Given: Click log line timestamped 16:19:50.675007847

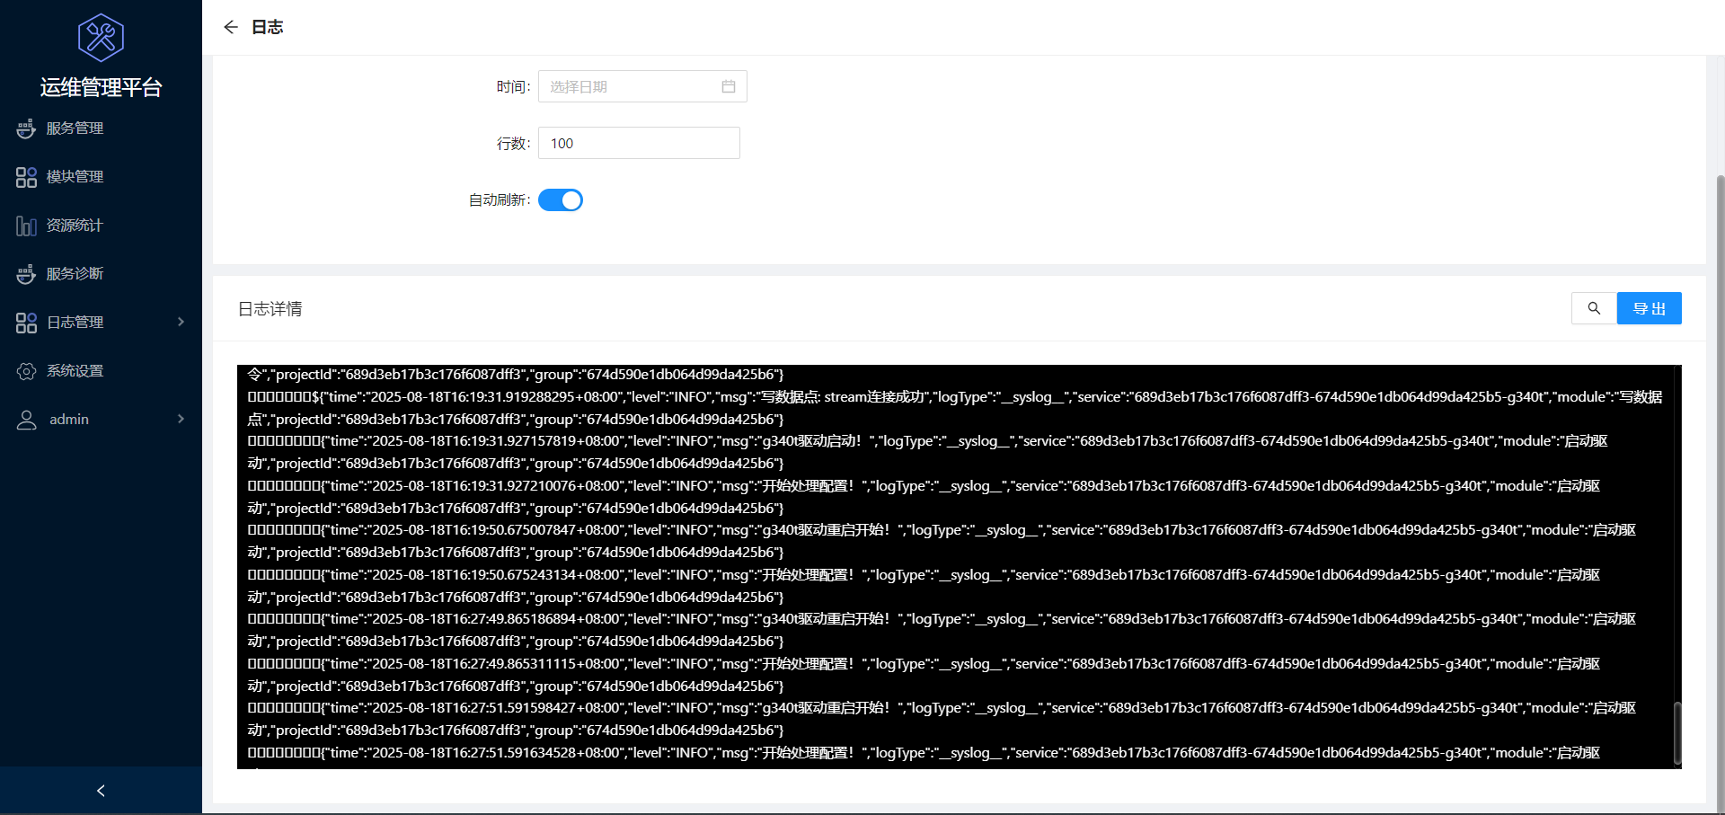Looking at the screenshot, I should coord(942,541).
